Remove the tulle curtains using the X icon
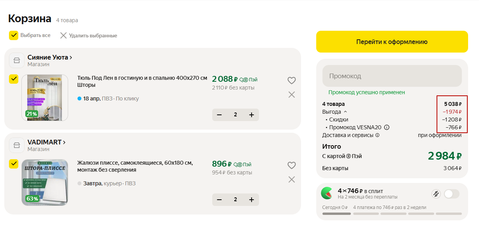This screenshot has height=225, width=479. point(292,94)
